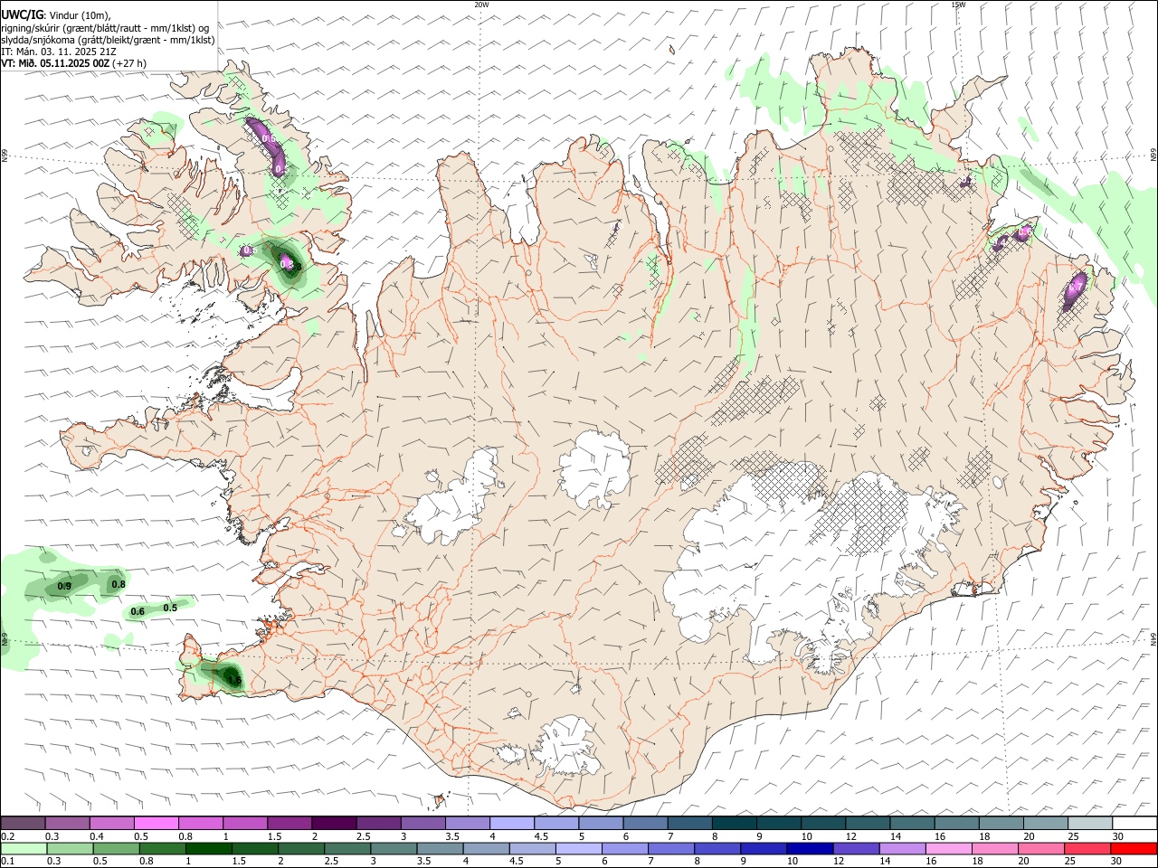
Task: Click the 0.1 label in the rain legend
Action: [x=7, y=862]
